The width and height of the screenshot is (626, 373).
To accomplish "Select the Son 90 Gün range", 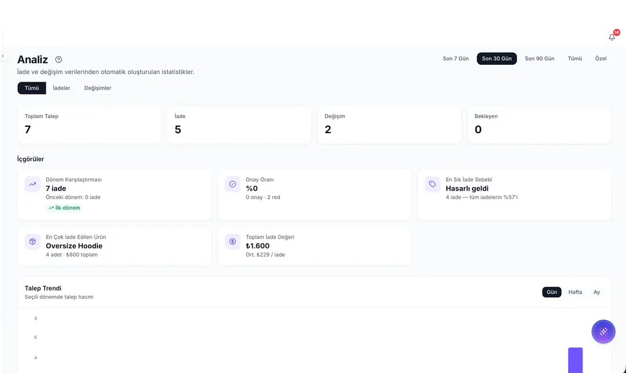I will [x=540, y=58].
